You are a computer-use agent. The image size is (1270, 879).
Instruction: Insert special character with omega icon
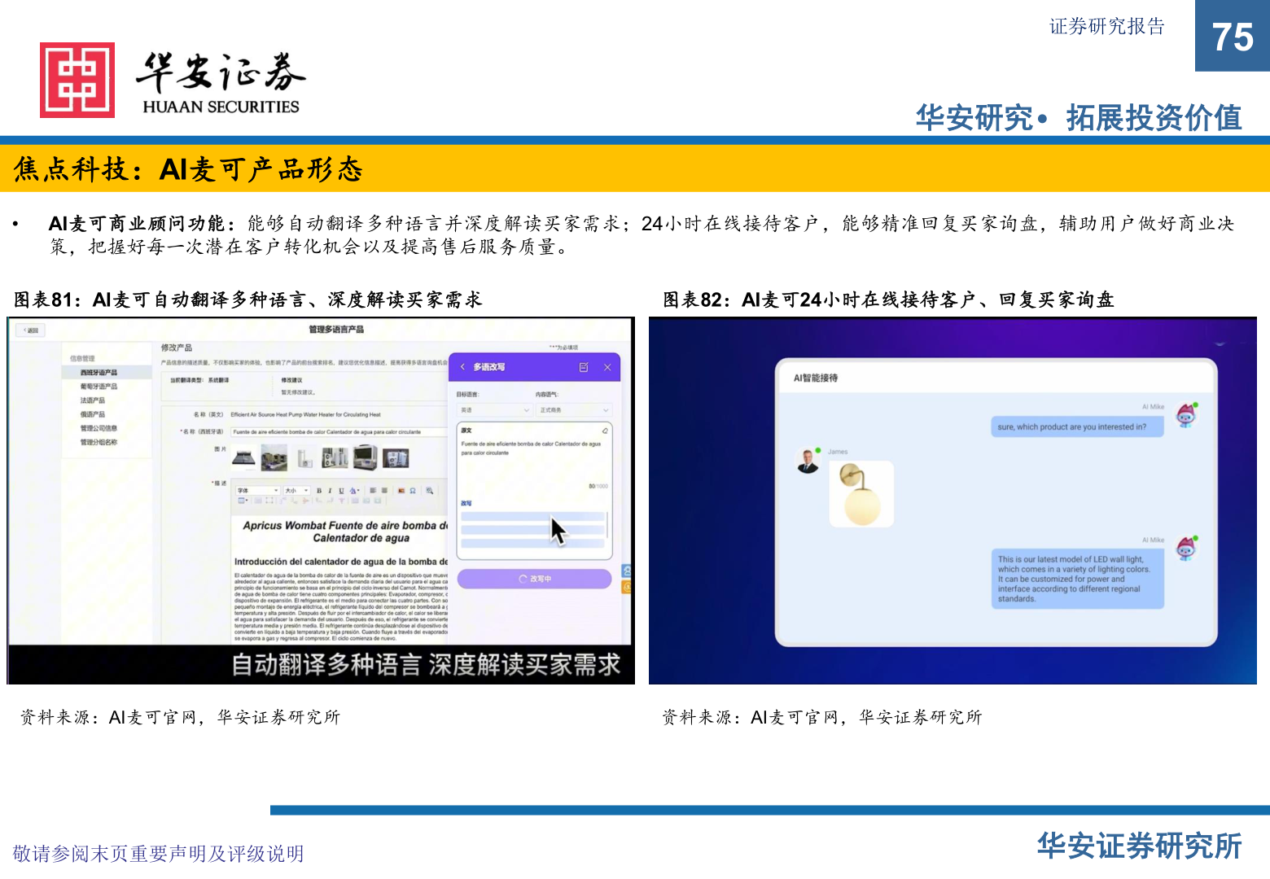coord(413,491)
